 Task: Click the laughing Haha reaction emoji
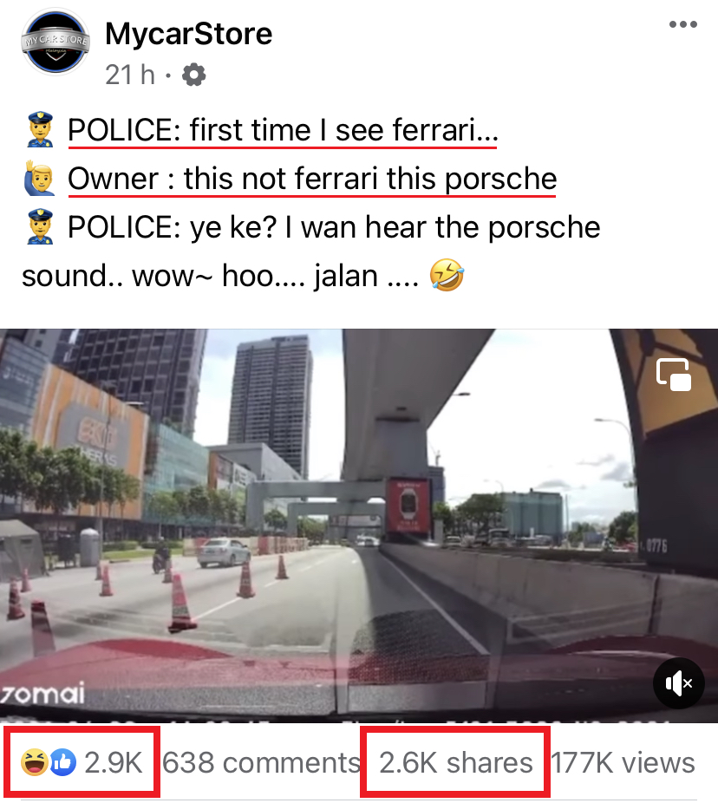pos(34,762)
